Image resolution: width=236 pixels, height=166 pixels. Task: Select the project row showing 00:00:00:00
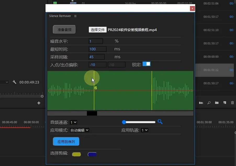click(215, 57)
